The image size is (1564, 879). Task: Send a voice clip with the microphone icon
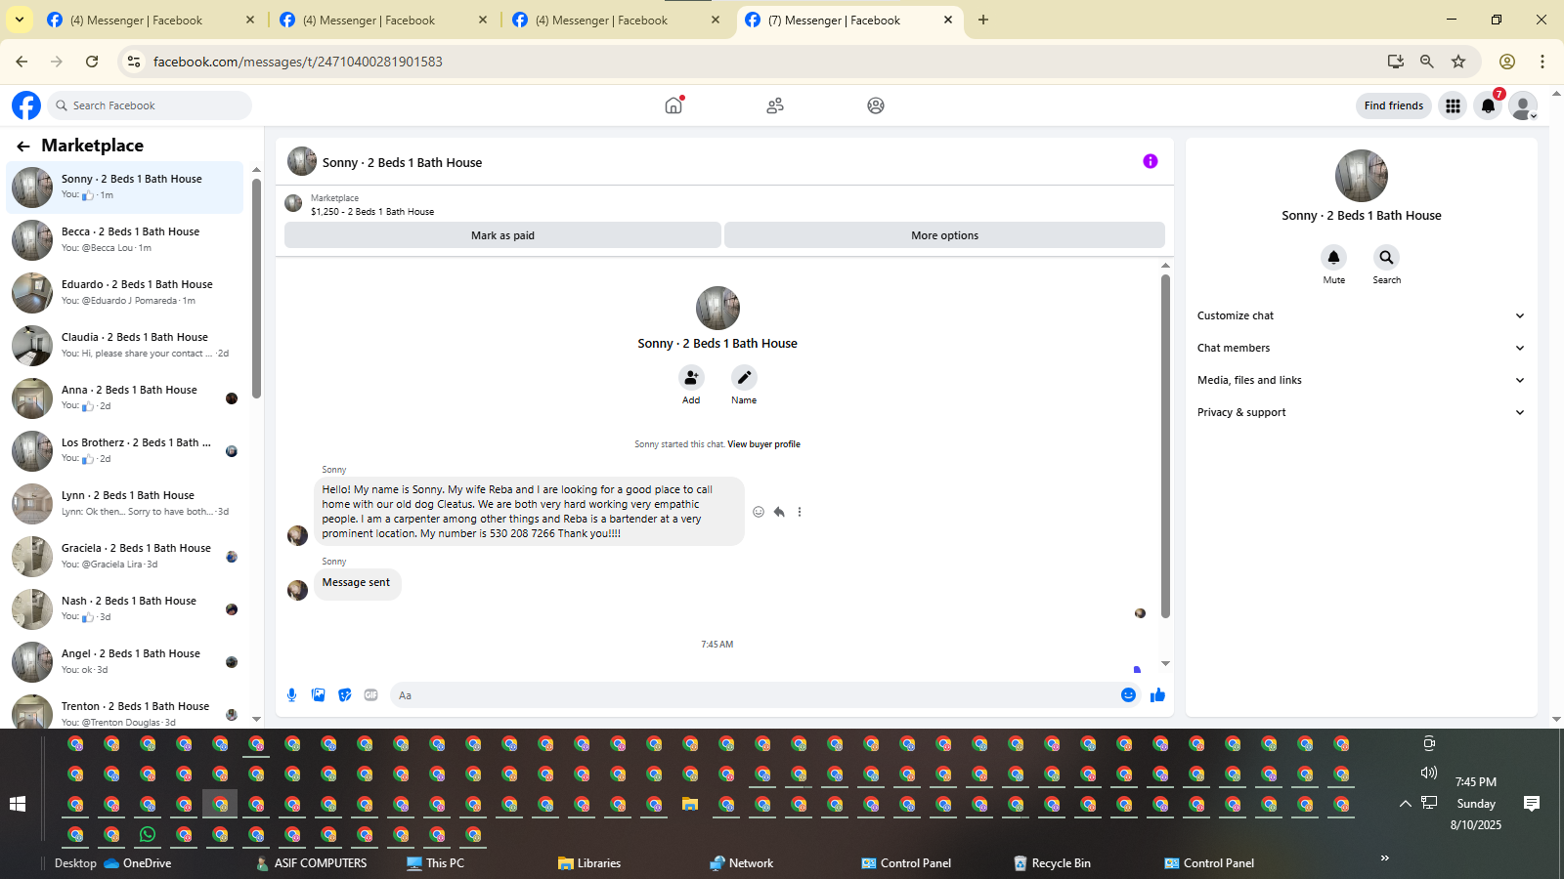[x=291, y=694]
